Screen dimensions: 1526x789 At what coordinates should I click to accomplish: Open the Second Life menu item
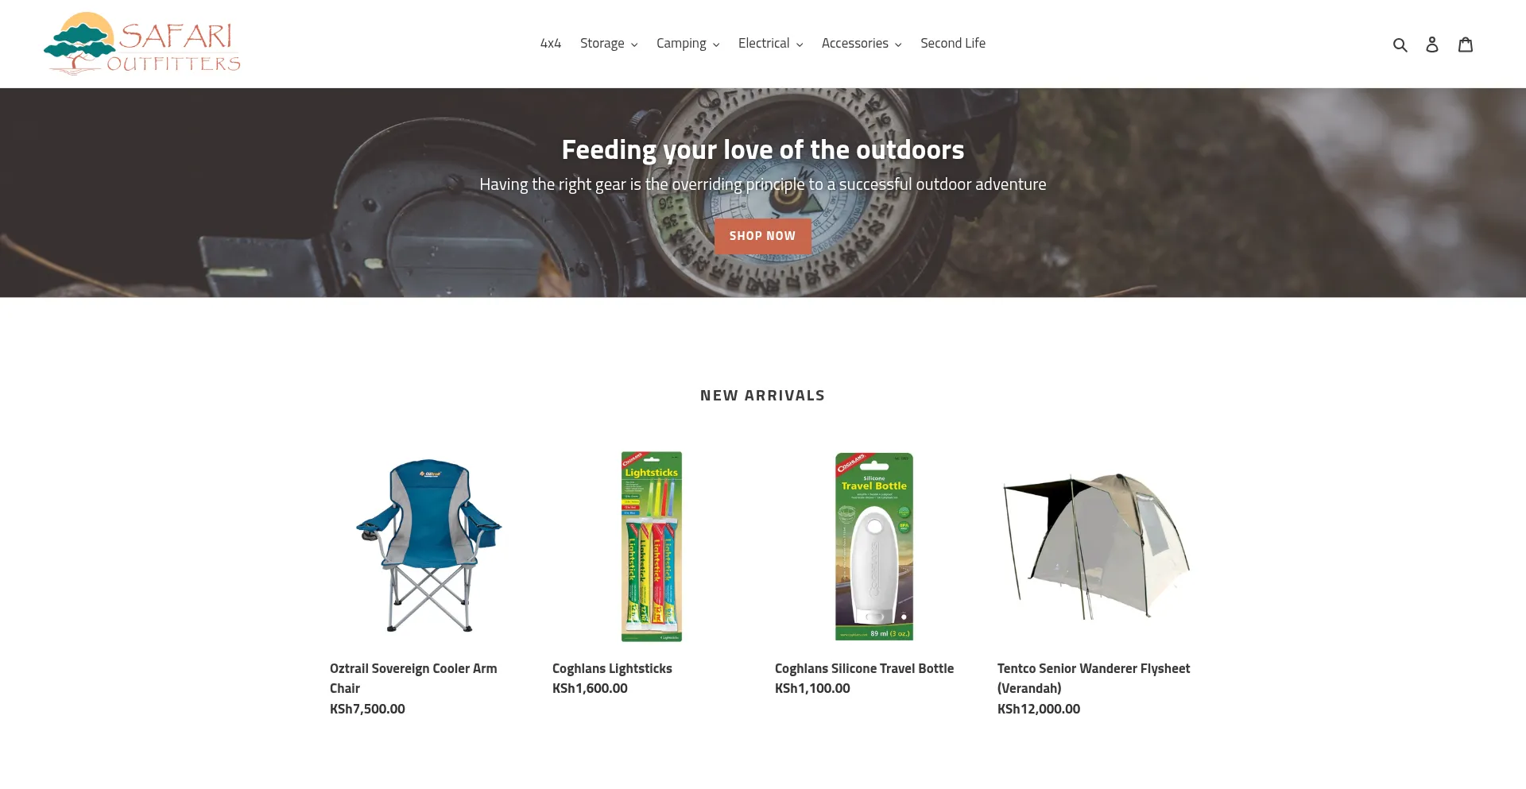point(953,44)
